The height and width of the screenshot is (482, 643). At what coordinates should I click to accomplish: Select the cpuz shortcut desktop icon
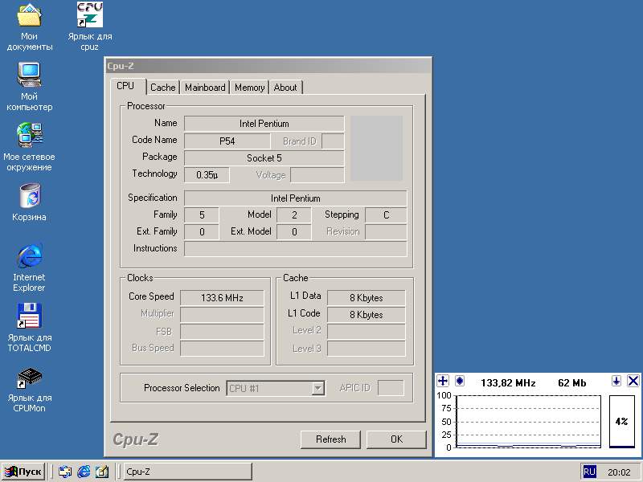pyautogui.click(x=89, y=15)
